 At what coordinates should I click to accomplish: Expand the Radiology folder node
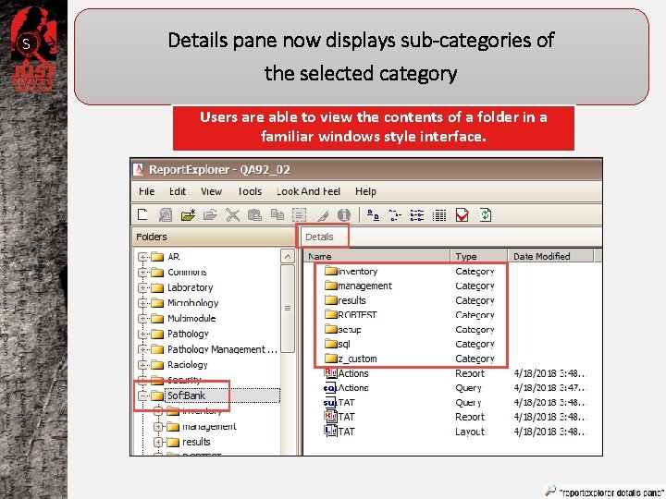(142, 365)
